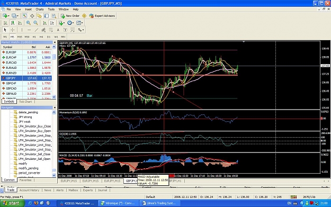
Task: Open the Tools menu
Action: pyautogui.click(x=51, y=10)
